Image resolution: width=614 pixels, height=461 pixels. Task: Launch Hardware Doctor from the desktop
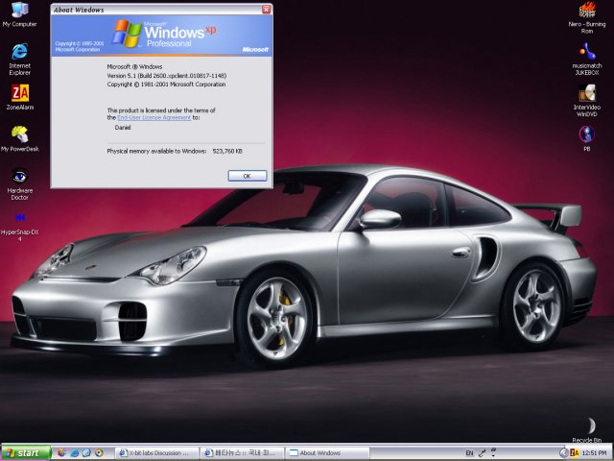(x=19, y=183)
